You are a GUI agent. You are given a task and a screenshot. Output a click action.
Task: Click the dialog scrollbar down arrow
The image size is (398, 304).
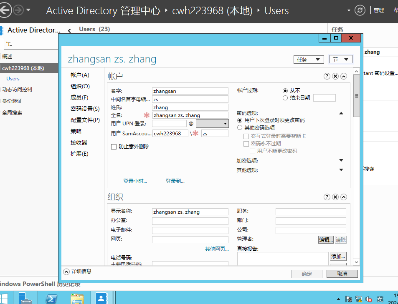(x=356, y=262)
